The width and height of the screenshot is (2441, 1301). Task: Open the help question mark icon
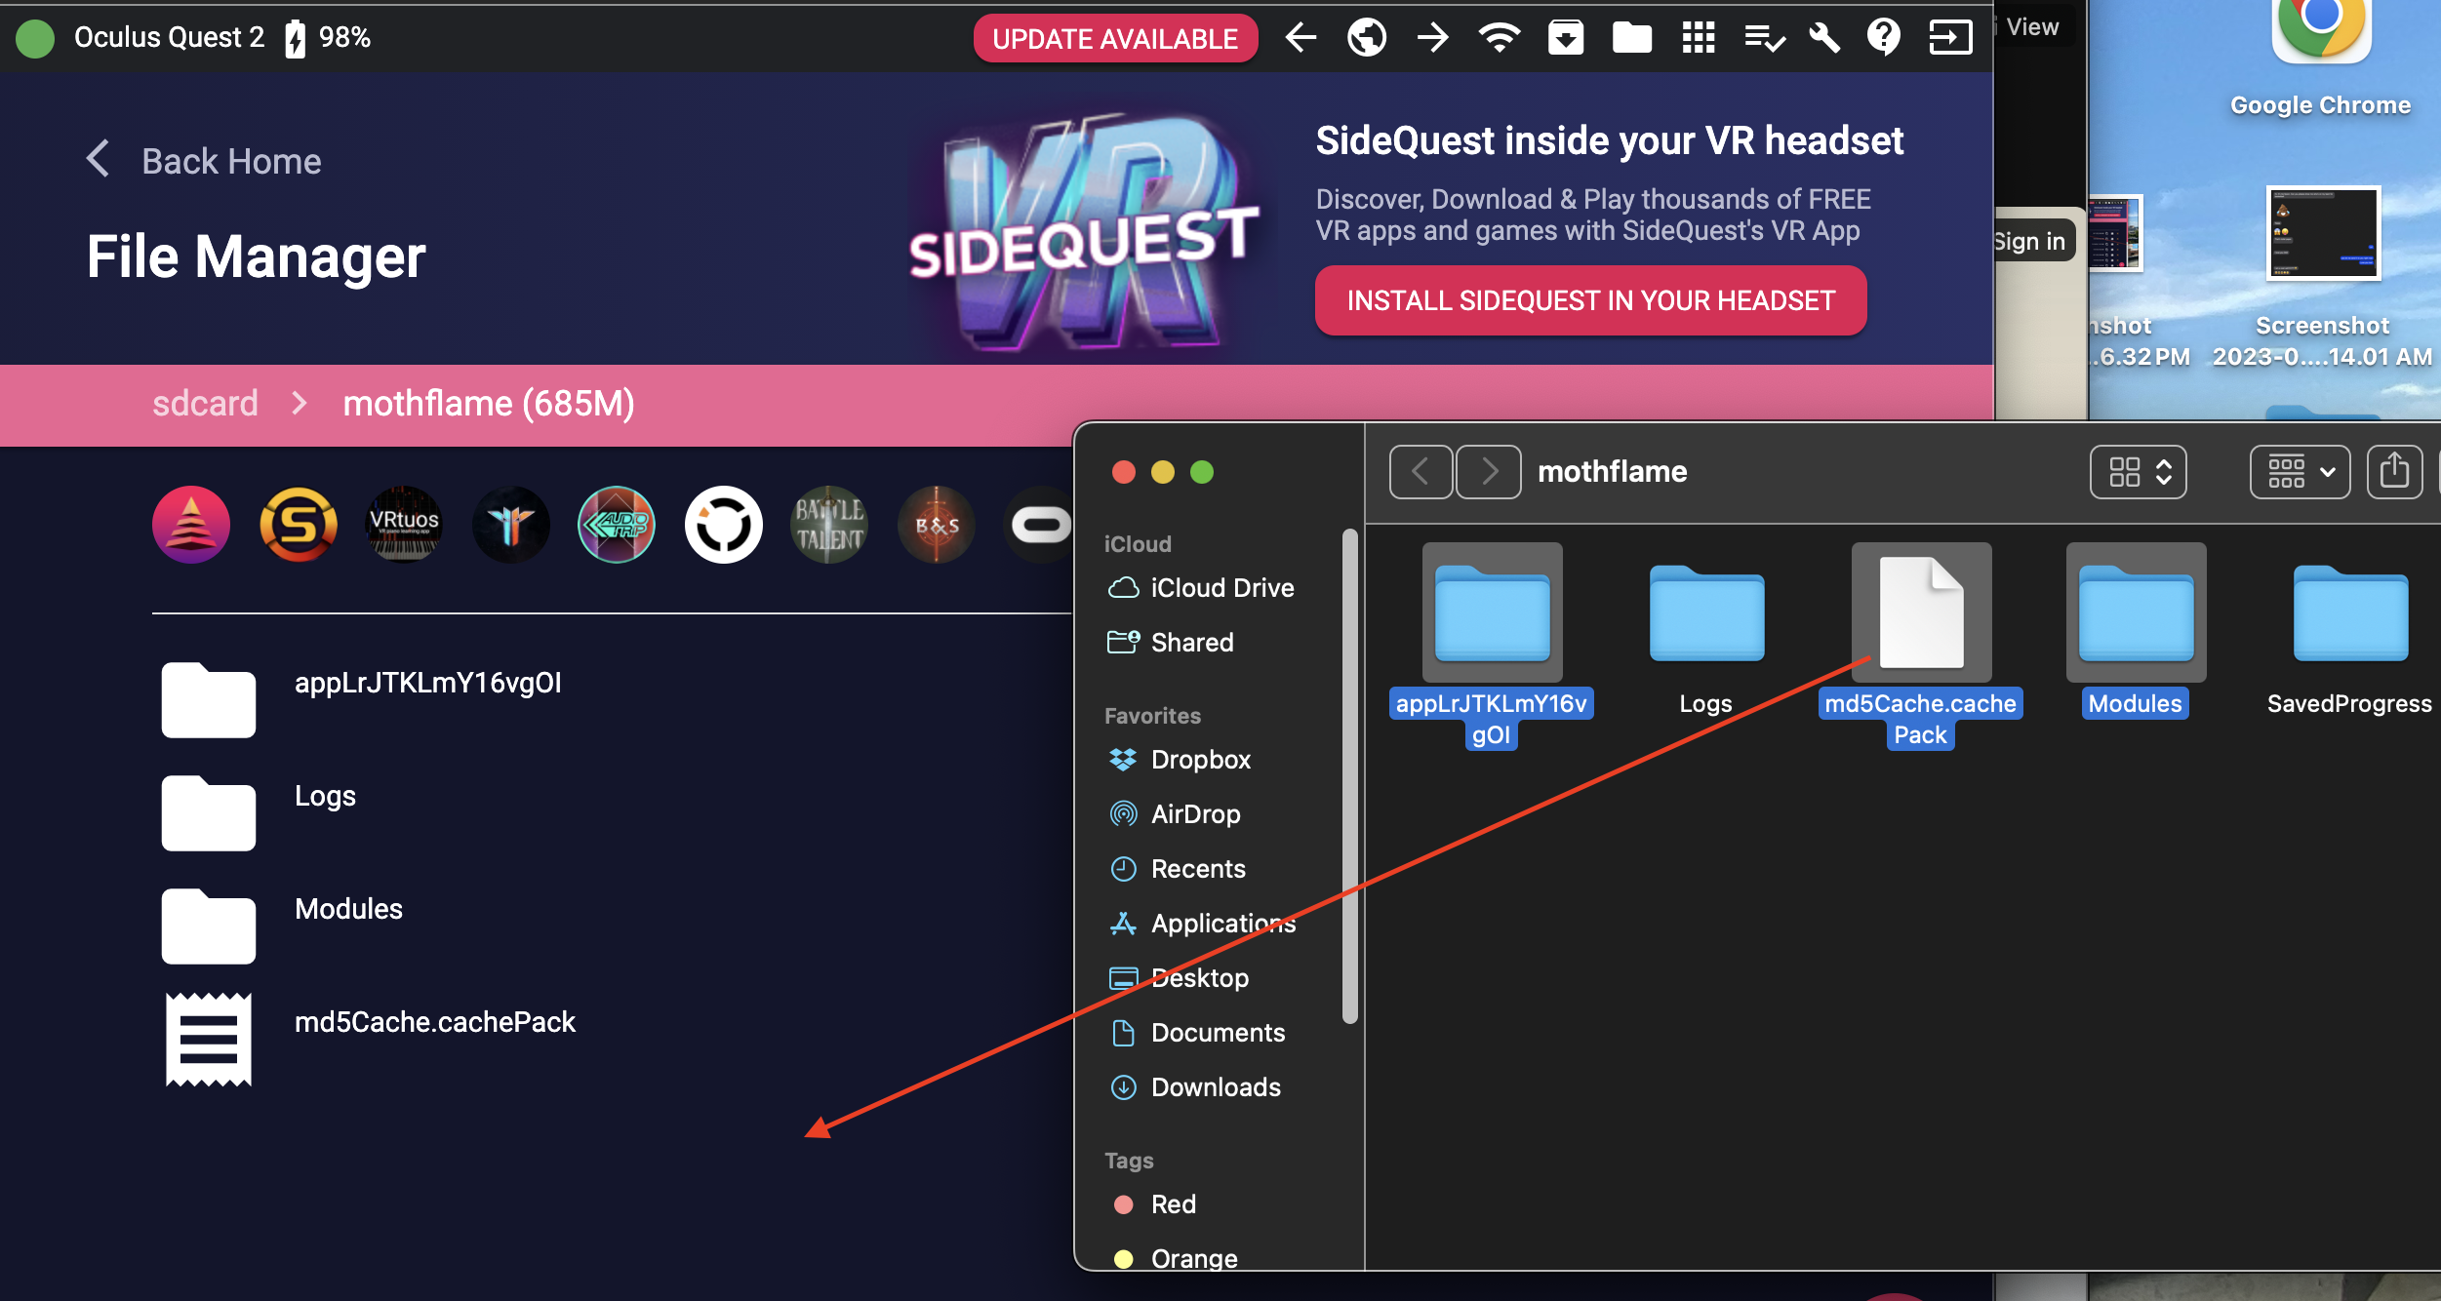point(1883,38)
